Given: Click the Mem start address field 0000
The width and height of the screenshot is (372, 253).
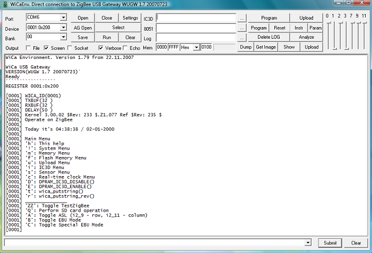Looking at the screenshot, I should [162, 47].
